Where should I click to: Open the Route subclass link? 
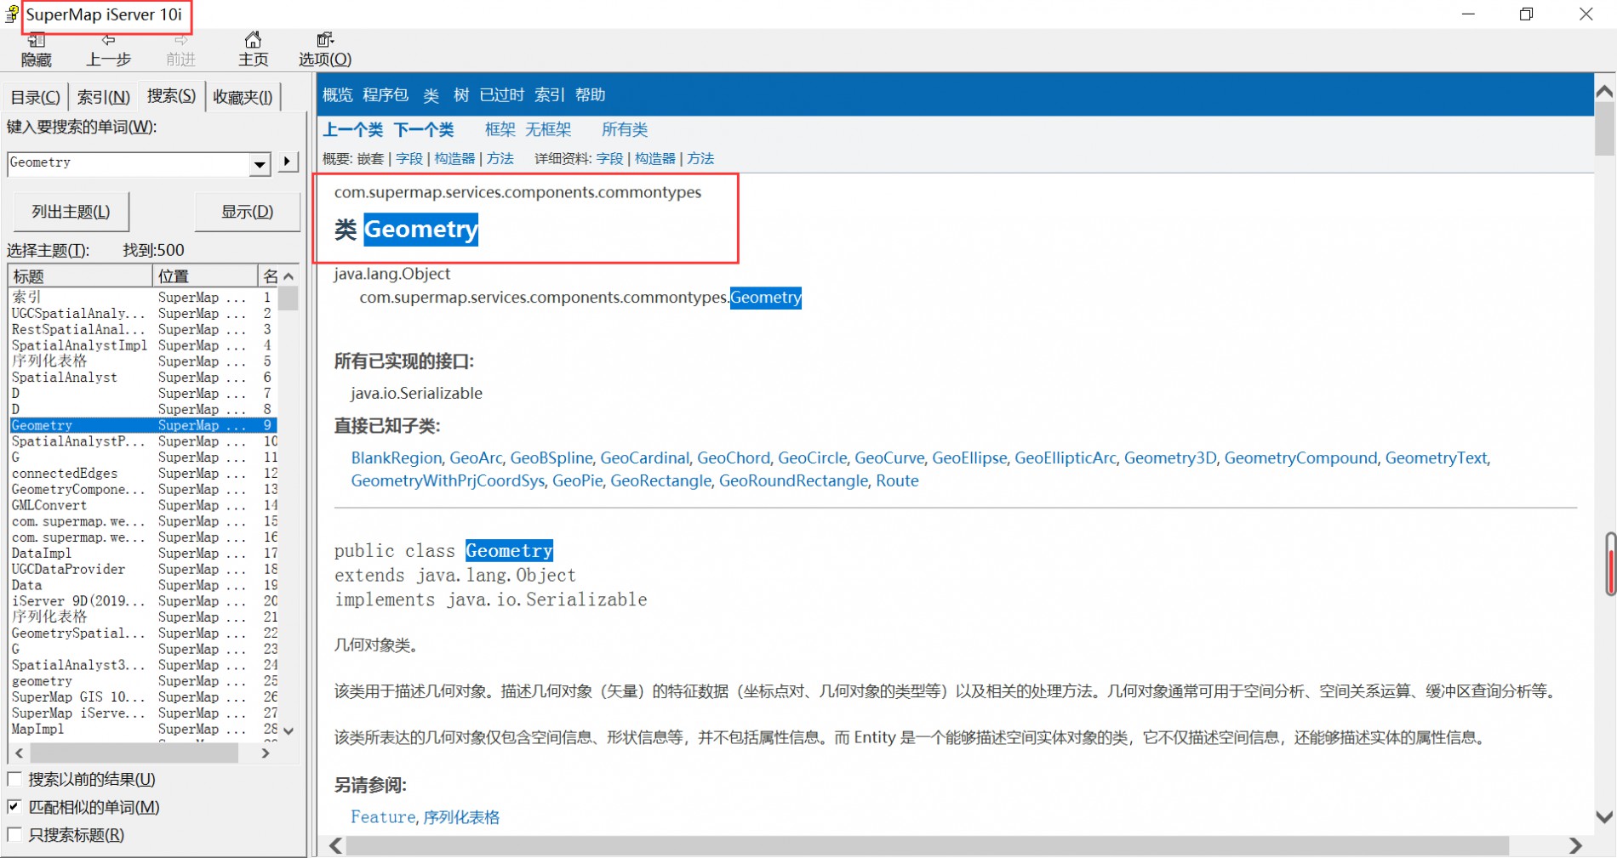[897, 480]
